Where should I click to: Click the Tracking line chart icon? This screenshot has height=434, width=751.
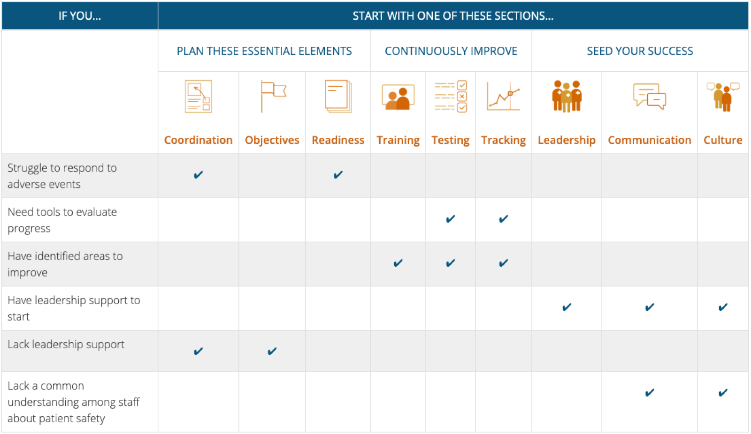coord(503,96)
